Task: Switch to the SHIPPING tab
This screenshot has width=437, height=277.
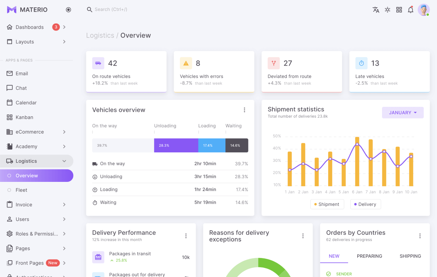Action: click(410, 256)
